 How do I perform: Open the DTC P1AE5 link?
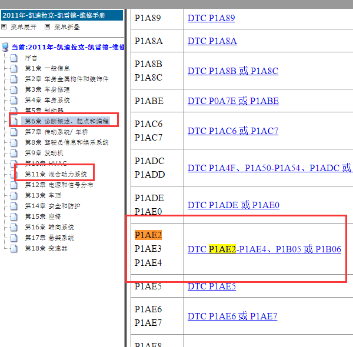click(212, 286)
